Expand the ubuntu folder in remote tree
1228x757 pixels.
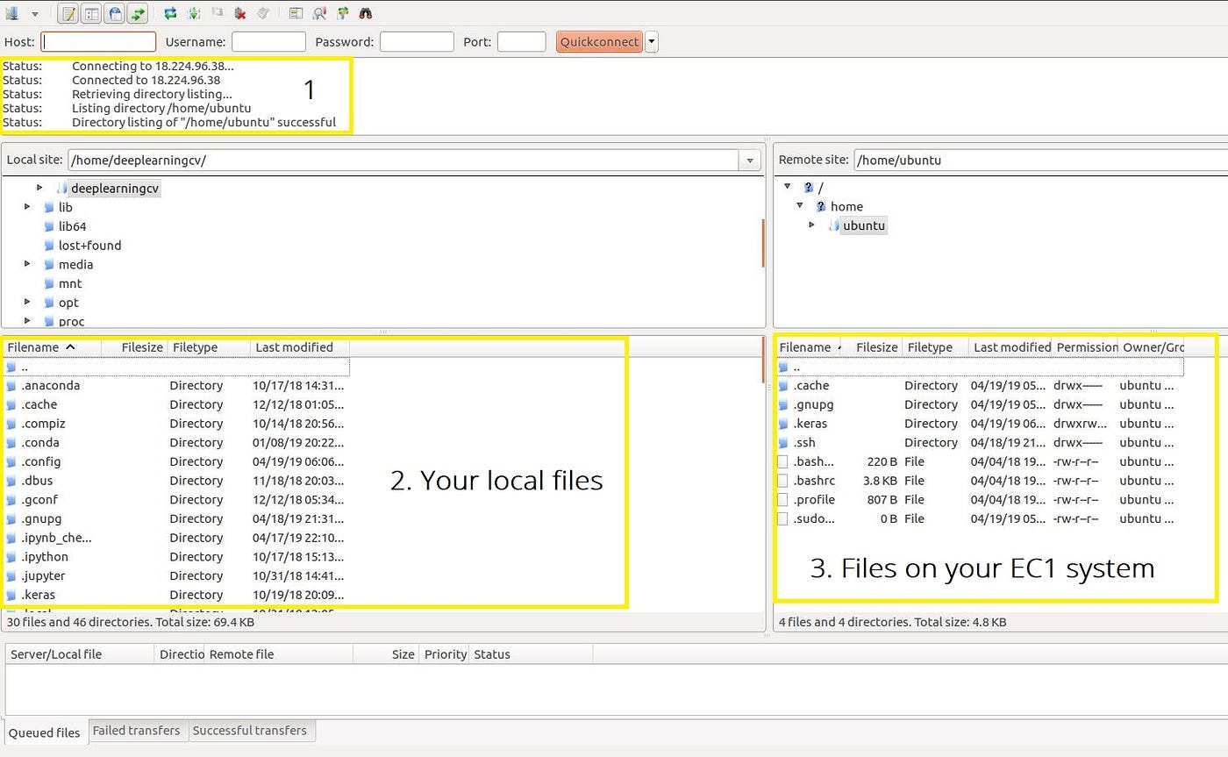tap(811, 225)
